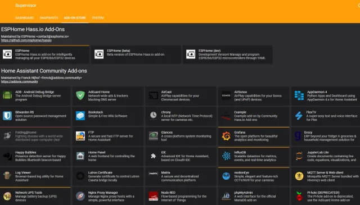Select the Home Panel house icon

pos(80,156)
